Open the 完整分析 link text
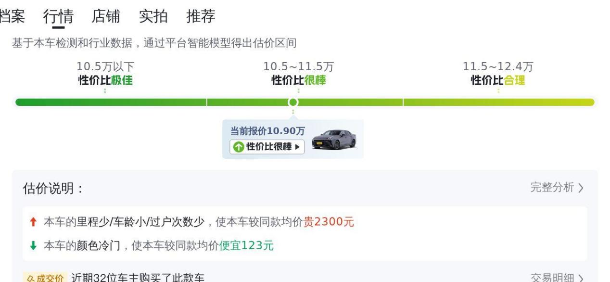This screenshot has height=282, width=610. (x=552, y=188)
